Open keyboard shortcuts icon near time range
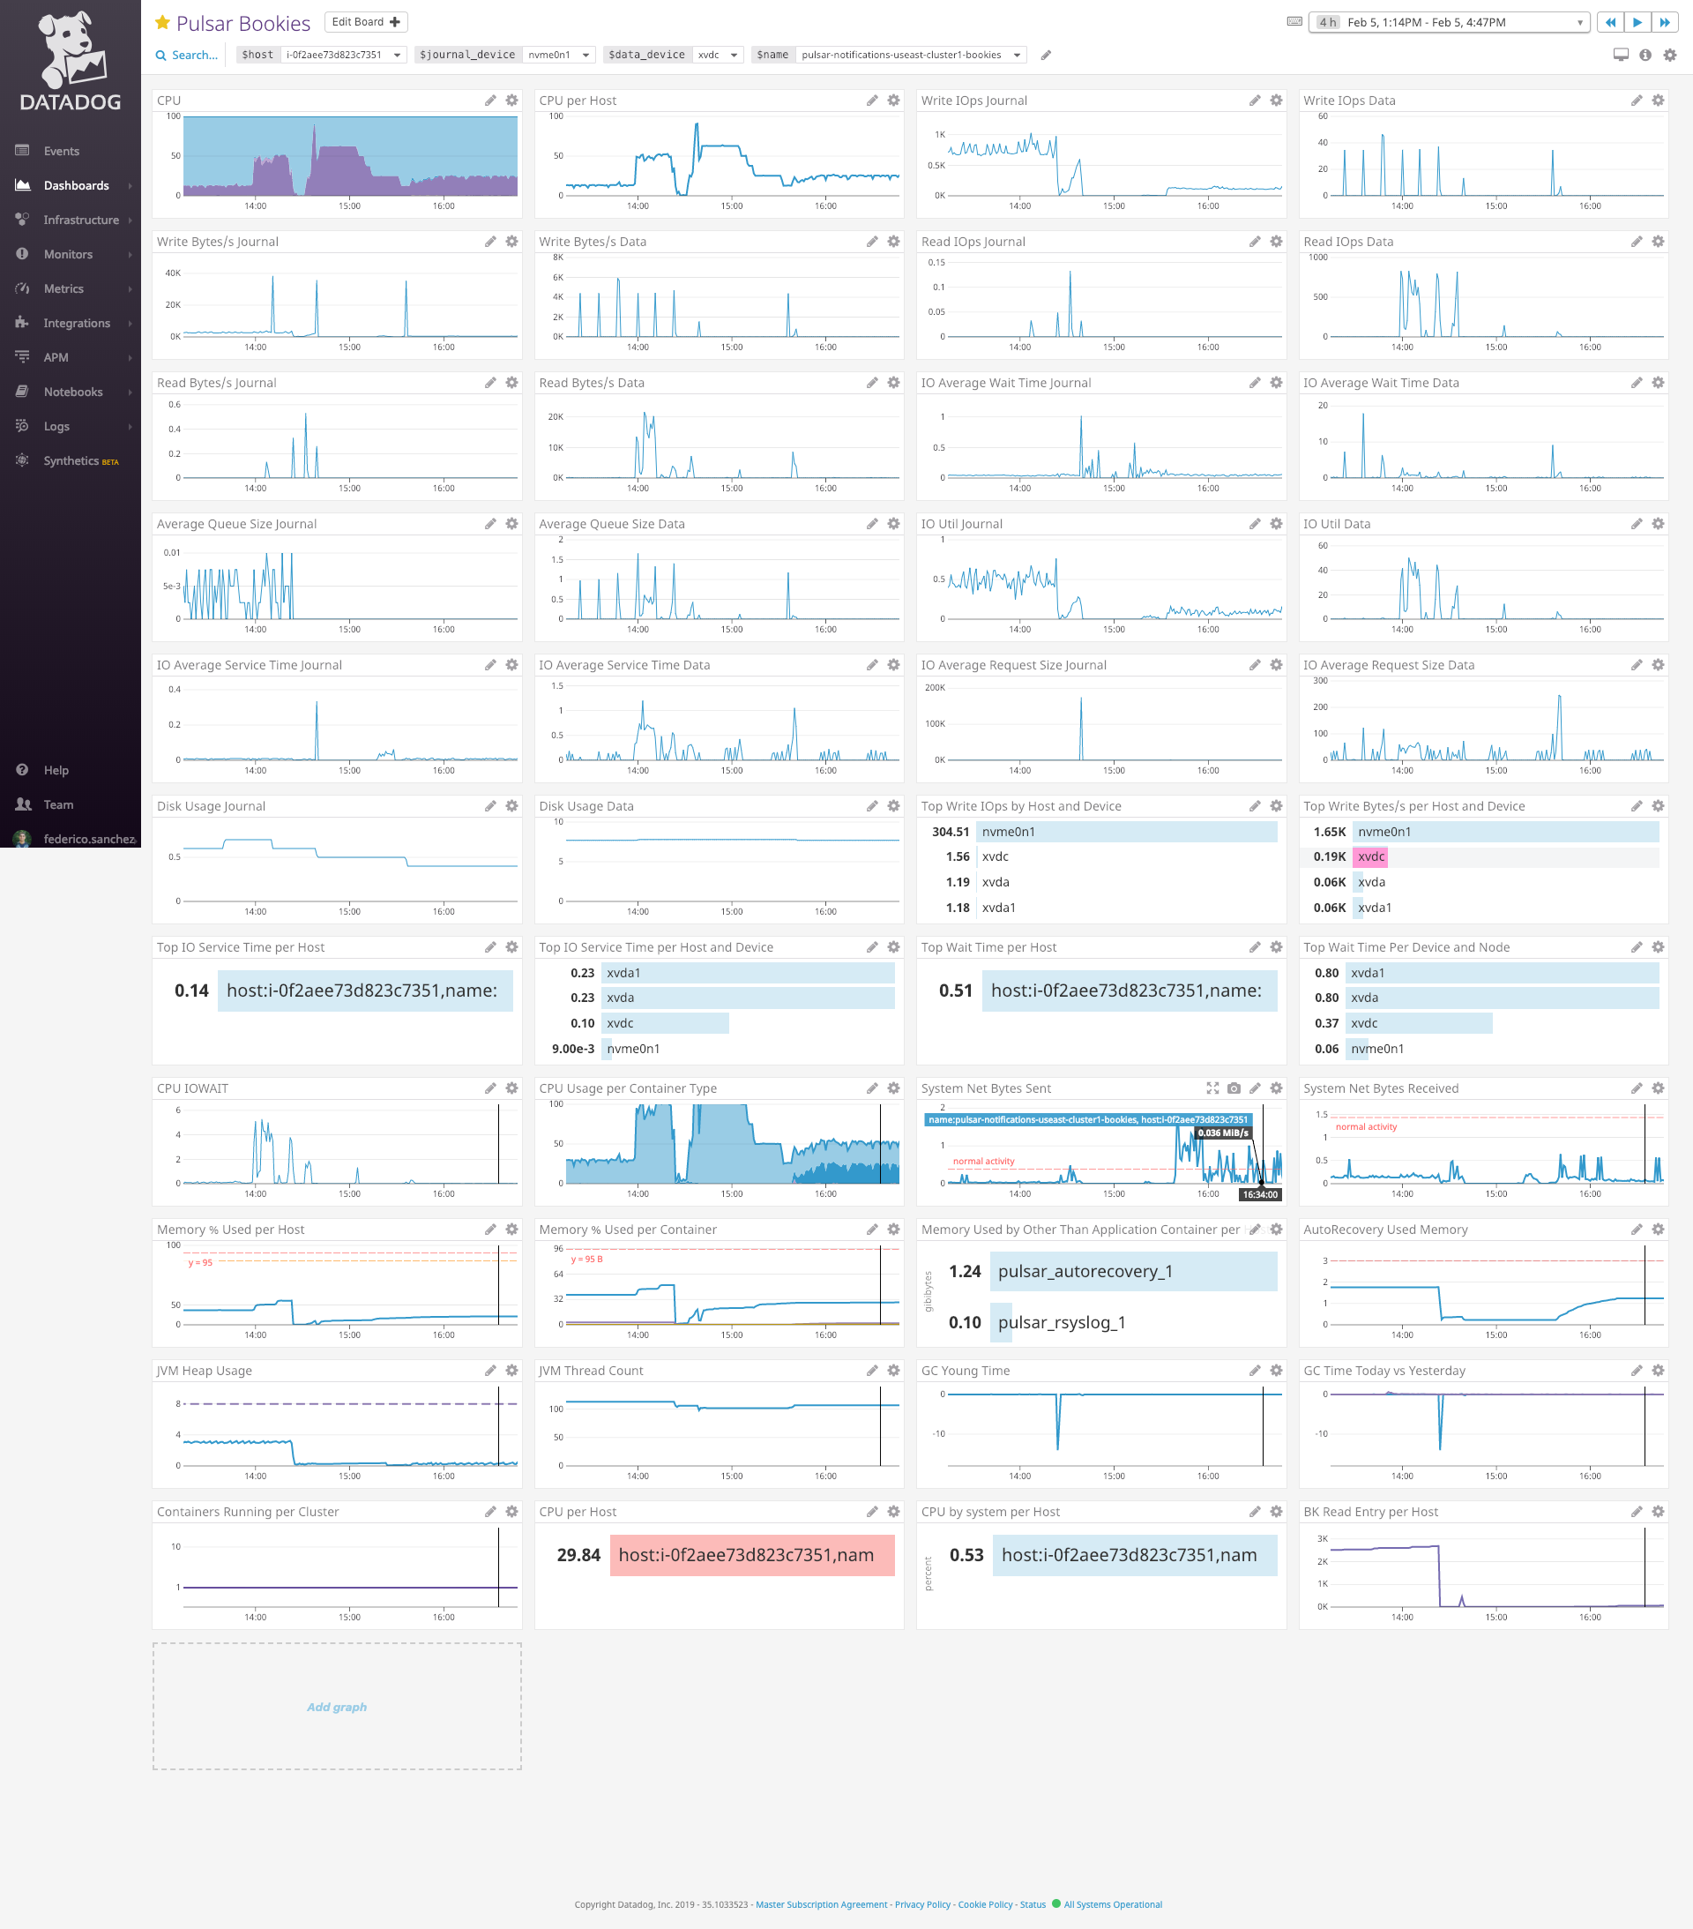The height and width of the screenshot is (1929, 1693). pos(1294,22)
